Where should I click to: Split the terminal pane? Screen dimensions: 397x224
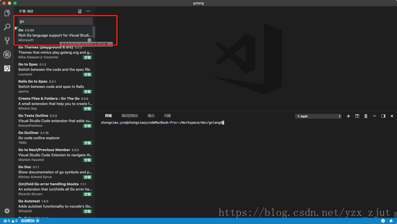pos(357,116)
